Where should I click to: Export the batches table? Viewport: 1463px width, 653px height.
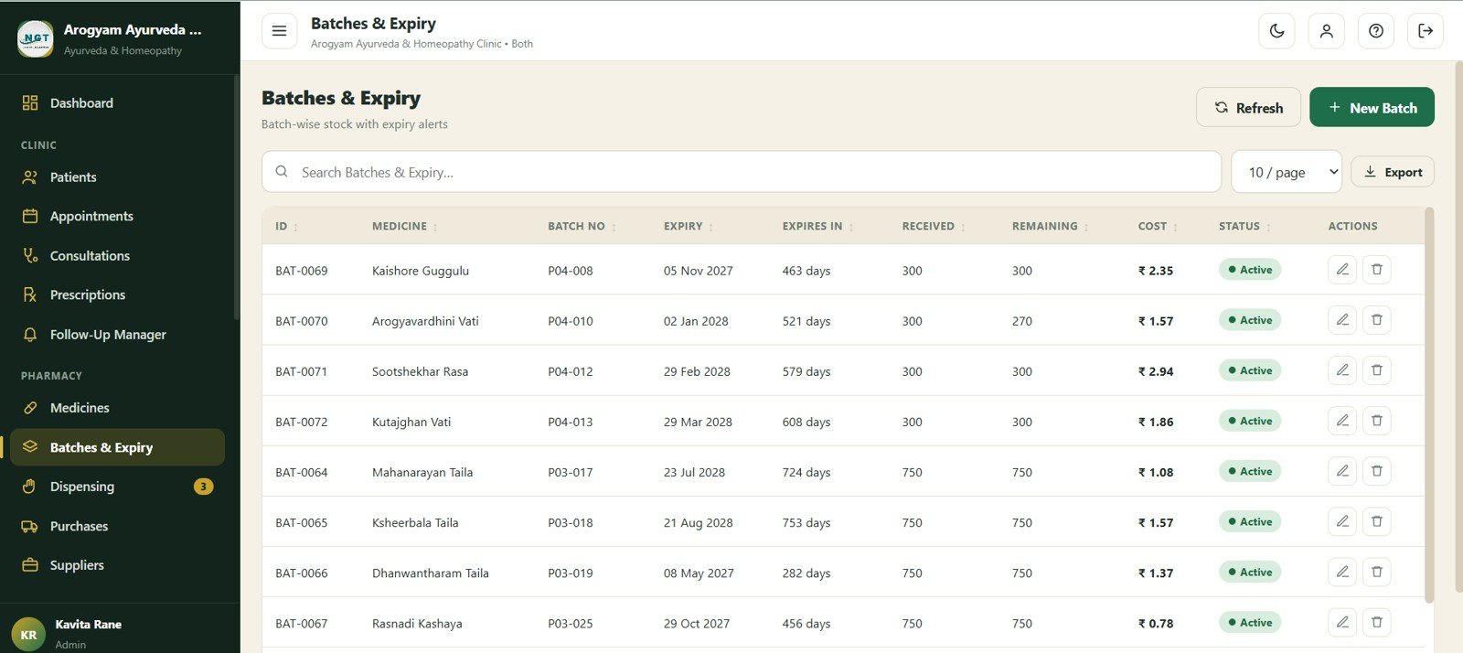click(x=1393, y=172)
